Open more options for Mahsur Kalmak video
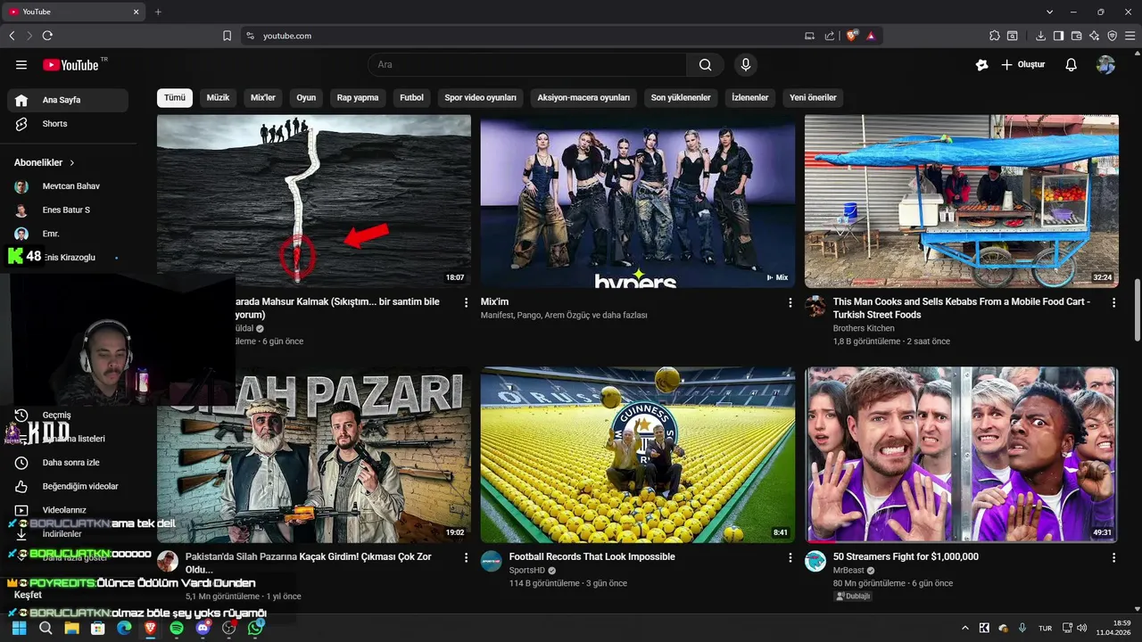 [x=466, y=303]
